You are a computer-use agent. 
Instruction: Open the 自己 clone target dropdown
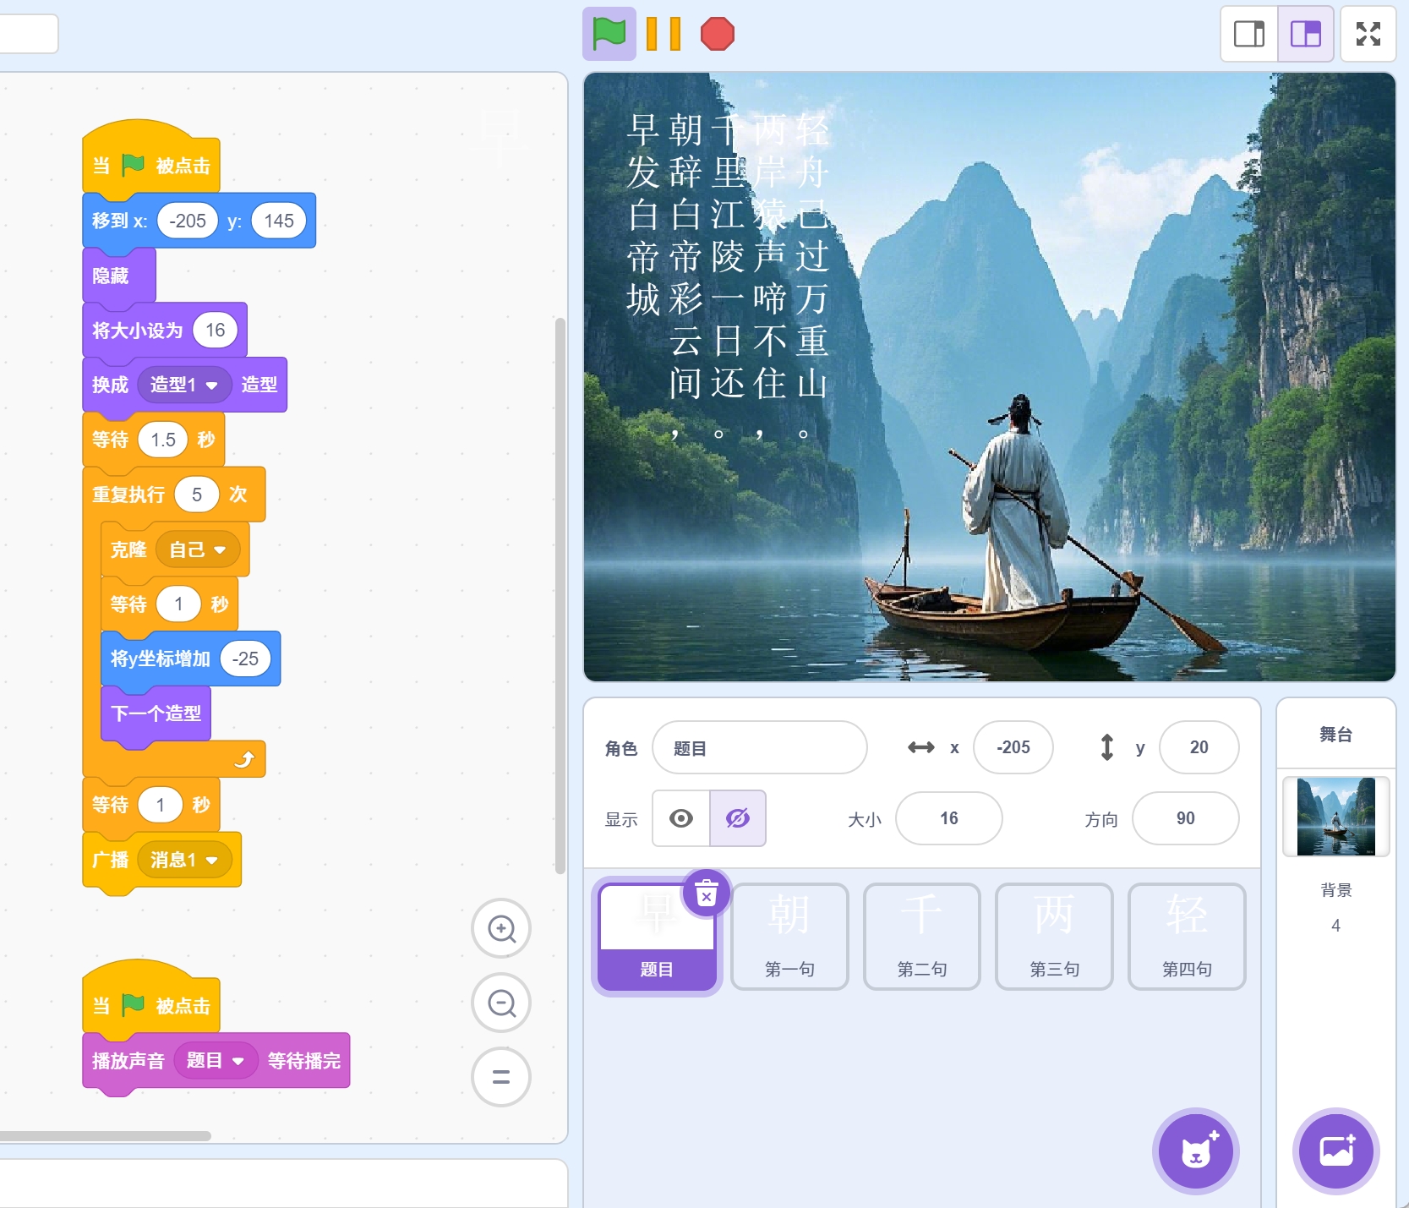[x=221, y=550]
